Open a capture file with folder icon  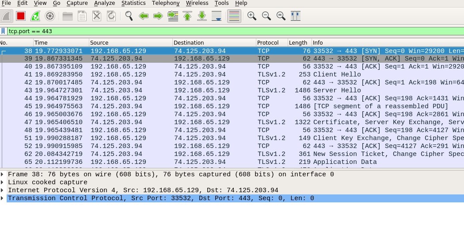pyautogui.click(x=68, y=16)
